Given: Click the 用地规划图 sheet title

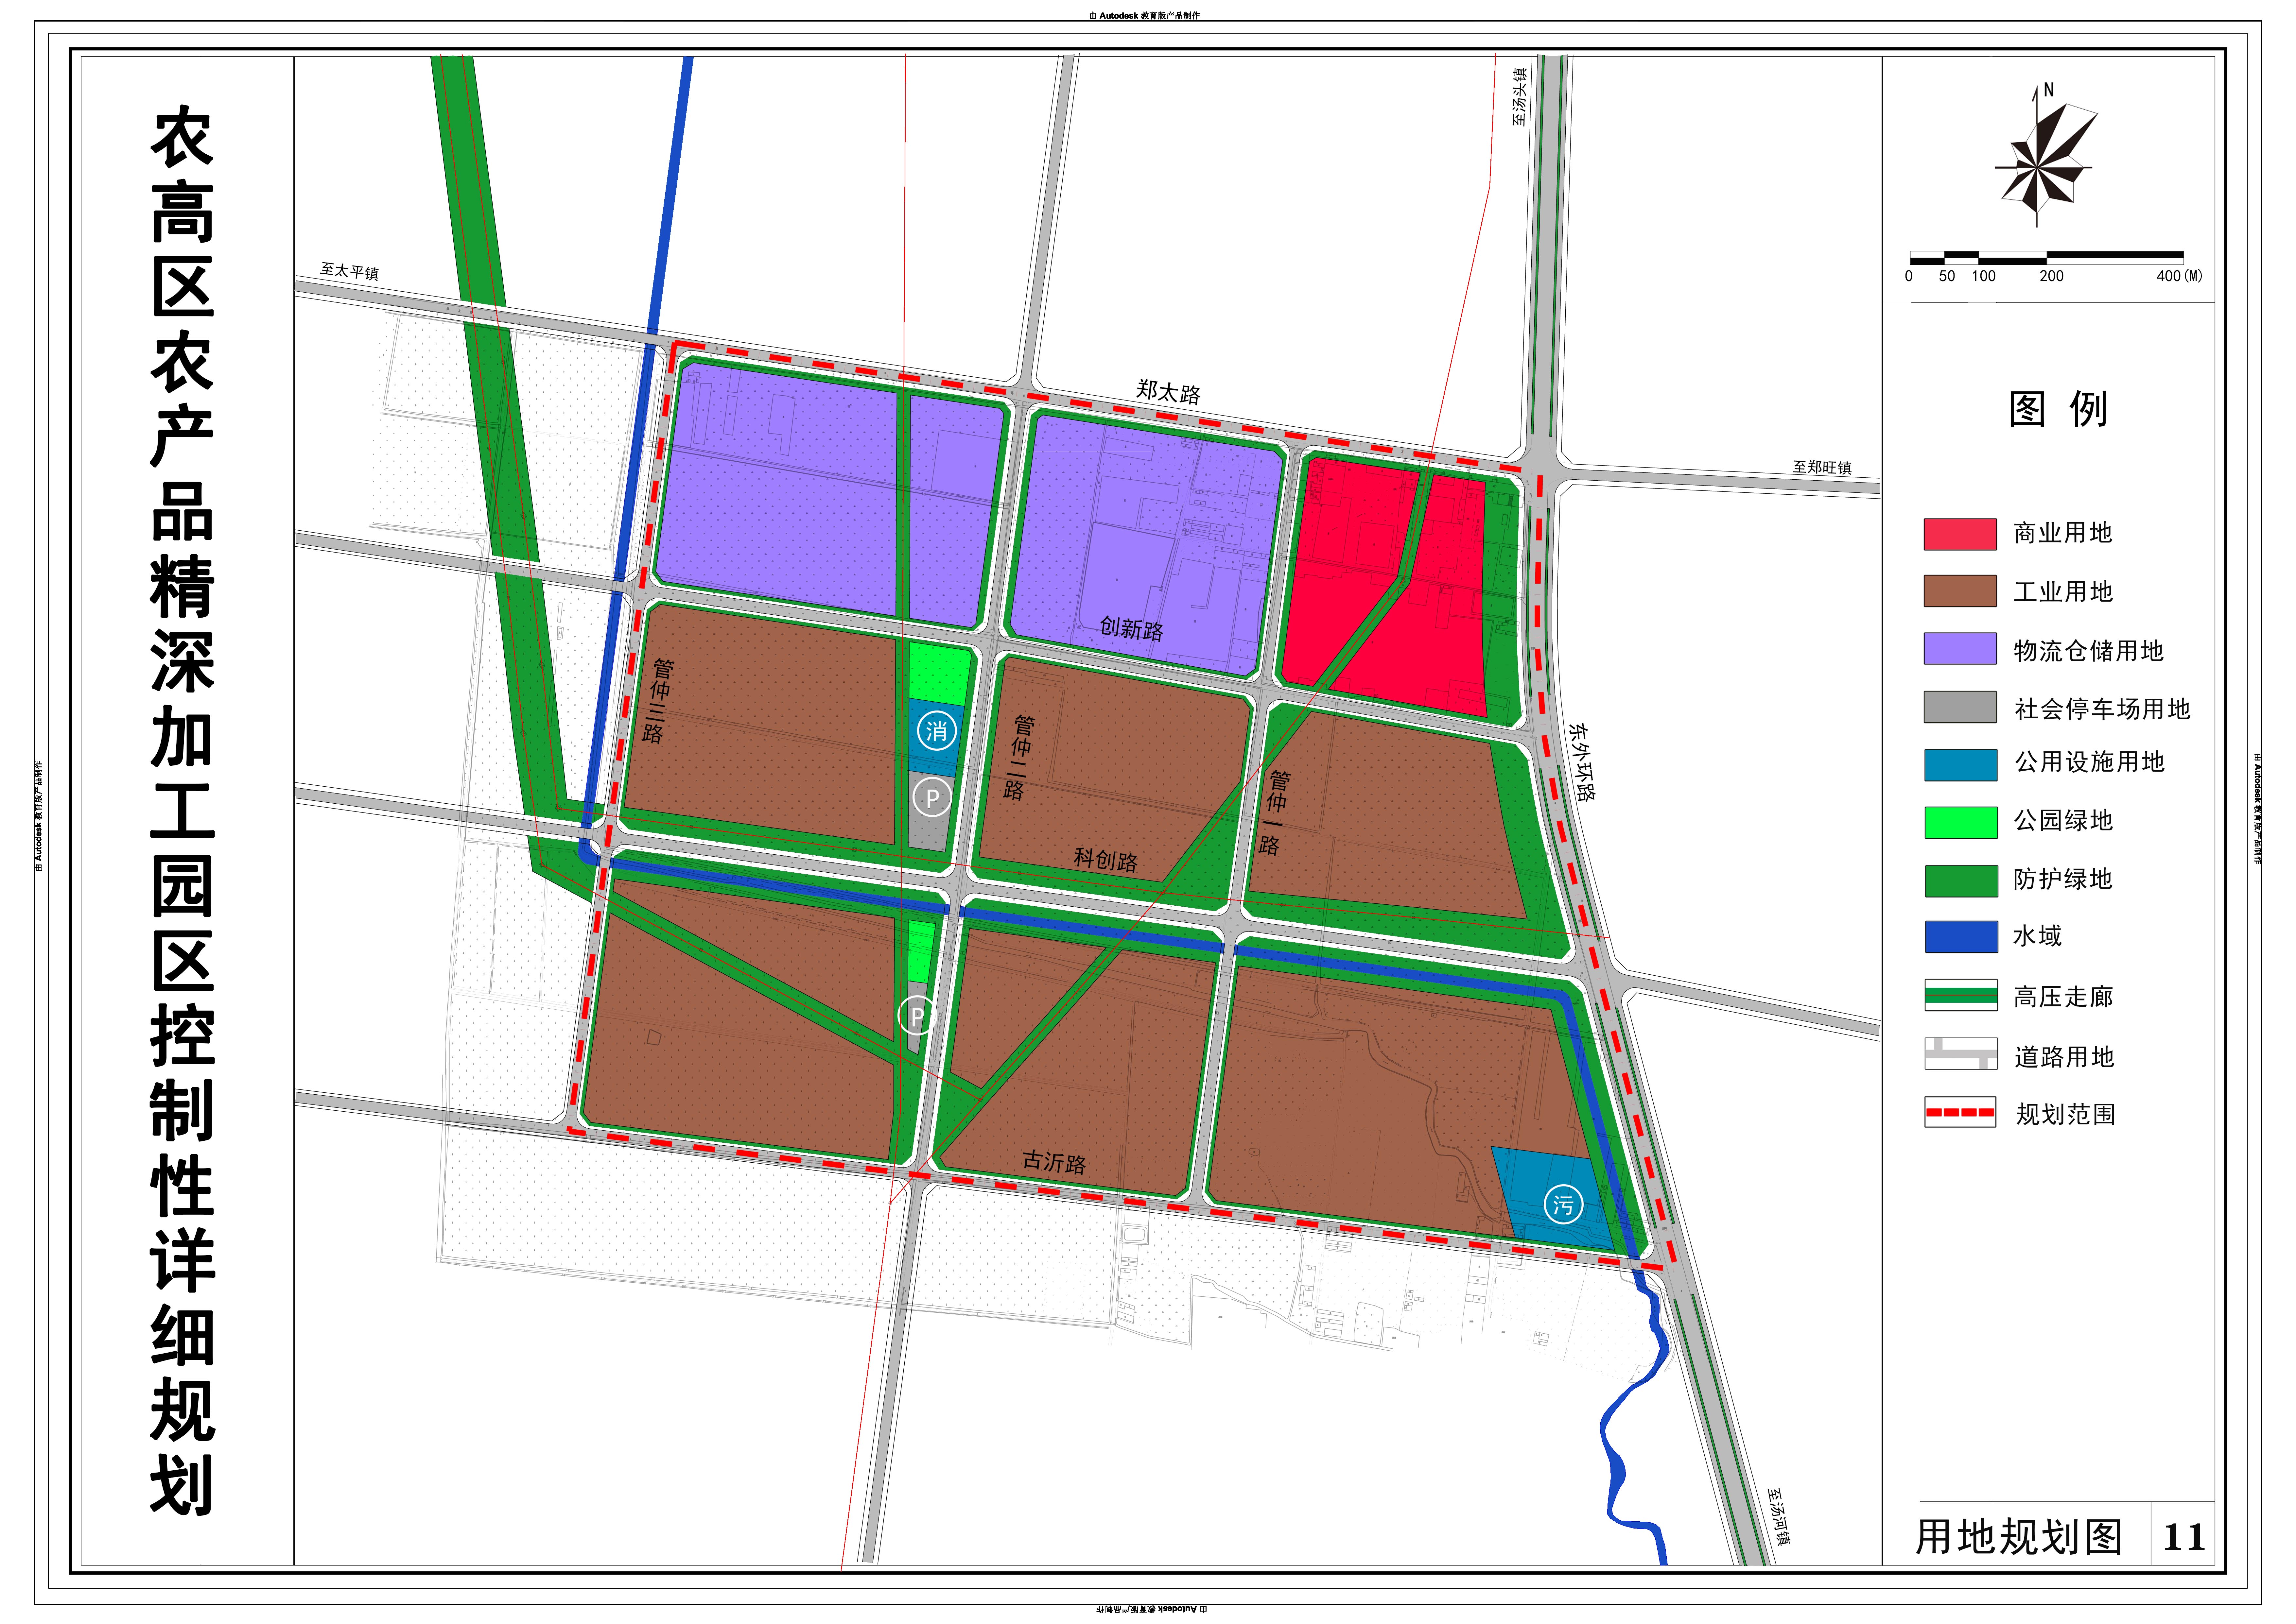Looking at the screenshot, I should [2019, 1537].
